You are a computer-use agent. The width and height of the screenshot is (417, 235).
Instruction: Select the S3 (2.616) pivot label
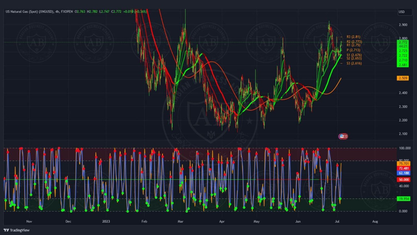354,63
